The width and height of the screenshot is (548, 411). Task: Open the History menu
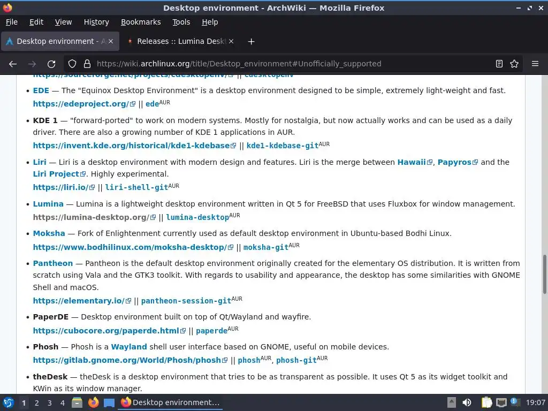click(x=96, y=22)
